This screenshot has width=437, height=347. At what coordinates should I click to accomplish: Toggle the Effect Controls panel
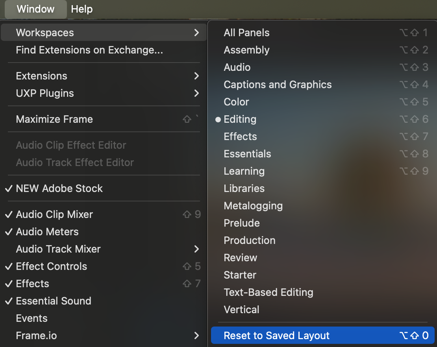[51, 266]
